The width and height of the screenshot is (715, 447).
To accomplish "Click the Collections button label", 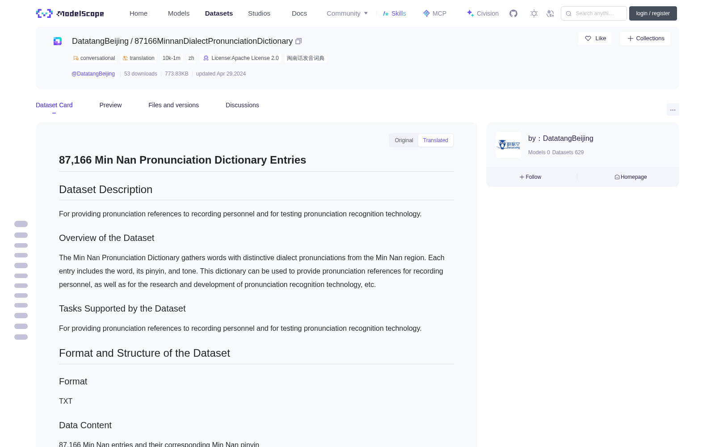I will [x=650, y=38].
